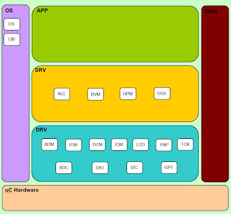
Task: Select the DCM driver block
Action: pyautogui.click(x=98, y=145)
